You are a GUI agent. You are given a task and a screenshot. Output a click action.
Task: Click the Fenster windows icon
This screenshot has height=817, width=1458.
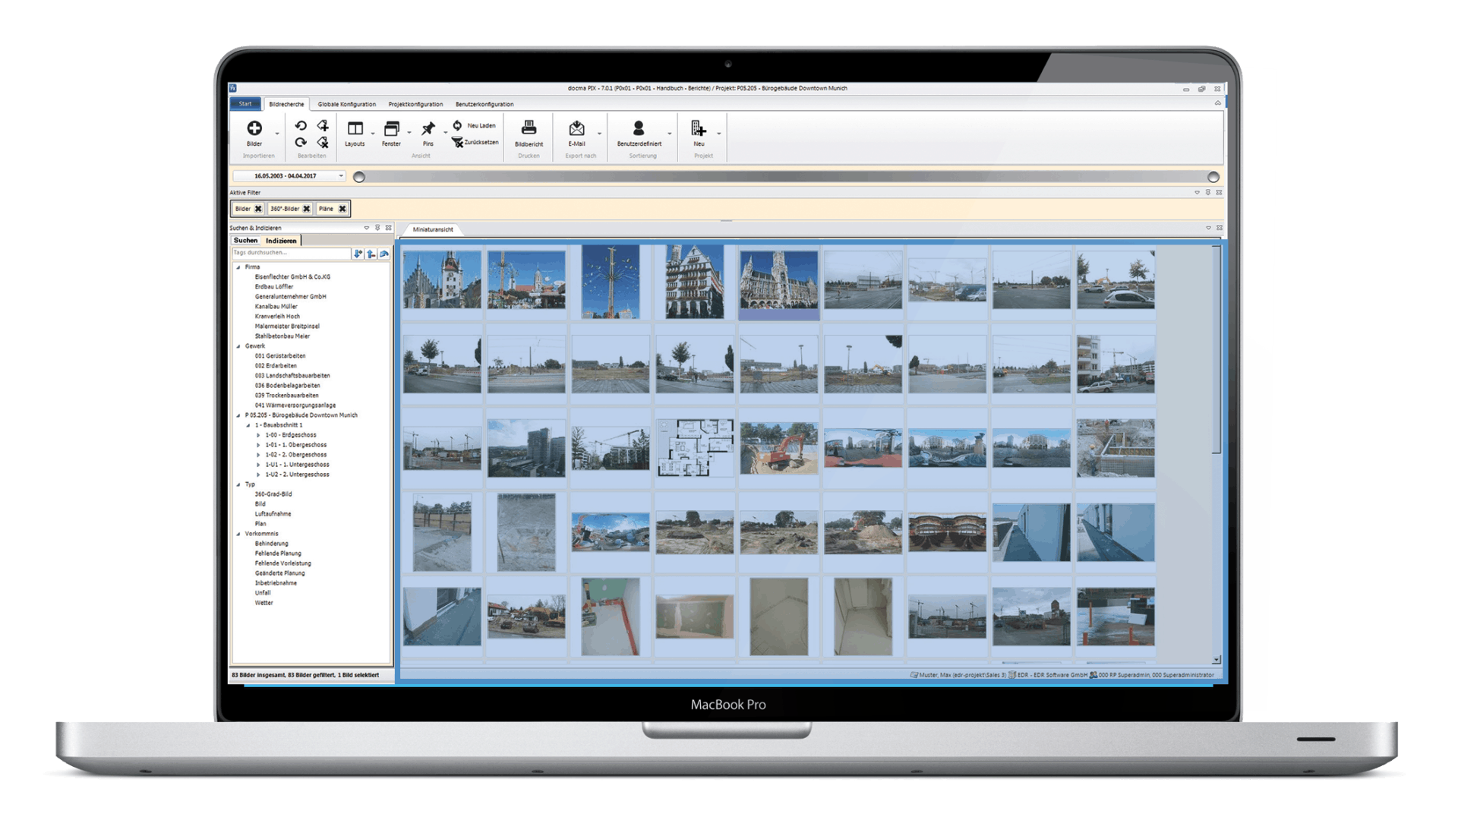click(x=391, y=128)
